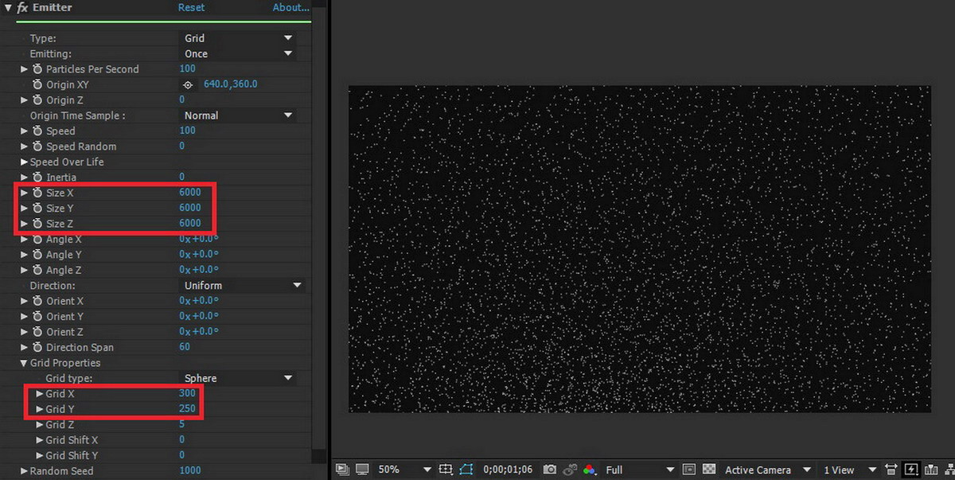Click the Origin XY crosshair point picker
955x480 pixels.
point(188,84)
